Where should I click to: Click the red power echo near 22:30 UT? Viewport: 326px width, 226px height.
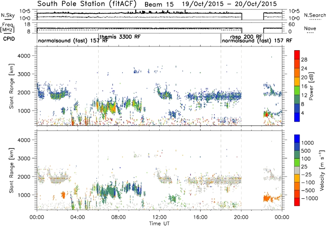[266, 114]
